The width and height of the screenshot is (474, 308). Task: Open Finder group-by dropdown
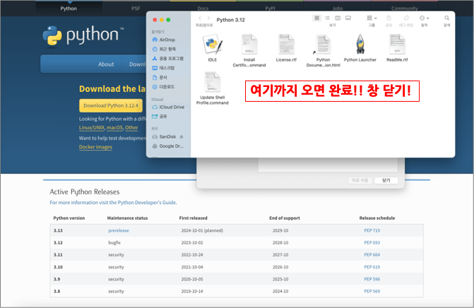372,18
